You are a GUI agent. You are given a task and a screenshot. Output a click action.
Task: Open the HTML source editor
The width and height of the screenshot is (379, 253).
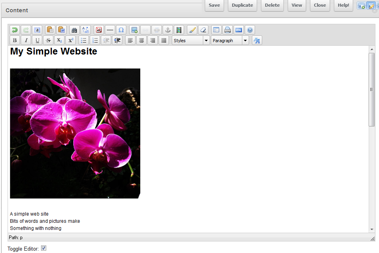point(238,30)
